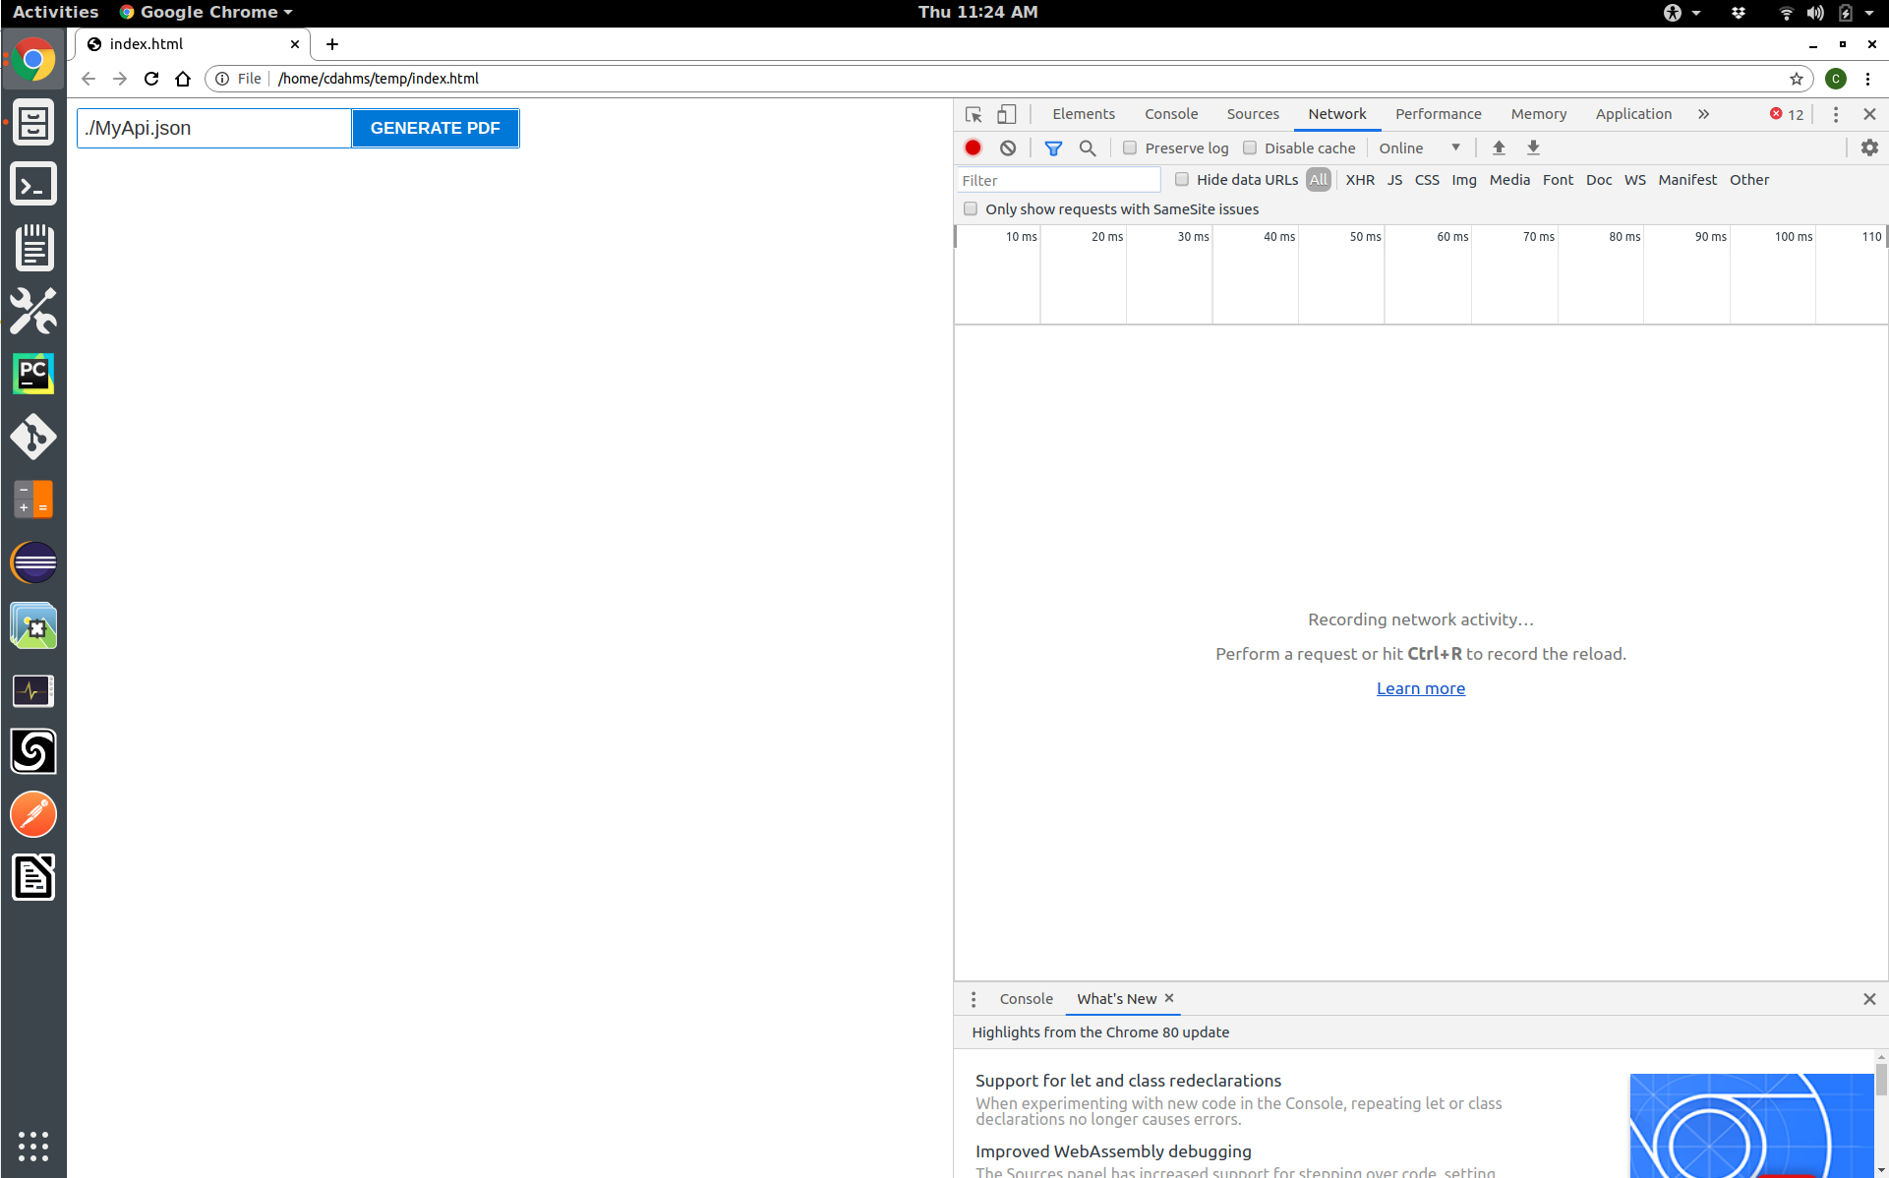Enable the Preserve log checkbox
This screenshot has width=1889, height=1178.
click(x=1130, y=147)
